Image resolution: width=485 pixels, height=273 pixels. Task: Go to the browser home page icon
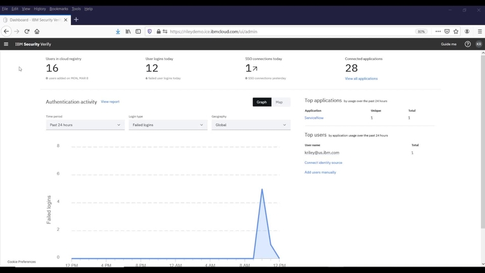coord(37,31)
